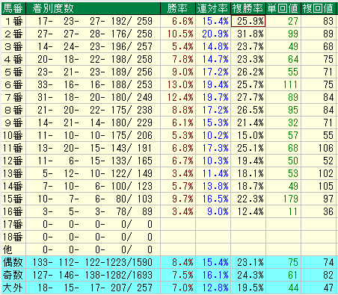338x295 pixels.
Task: Click the 9.7% win rate in 15番 row
Action: point(182,199)
